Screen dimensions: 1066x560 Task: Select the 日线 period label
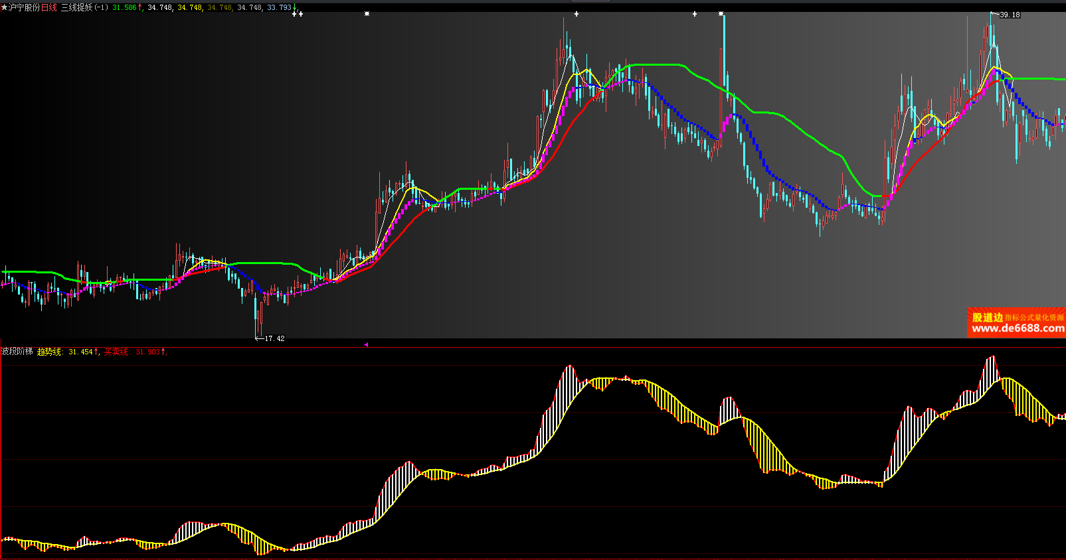coord(49,7)
